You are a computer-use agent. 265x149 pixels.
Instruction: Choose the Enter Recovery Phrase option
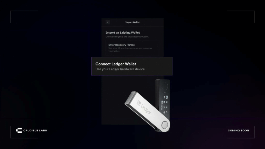pos(132,48)
